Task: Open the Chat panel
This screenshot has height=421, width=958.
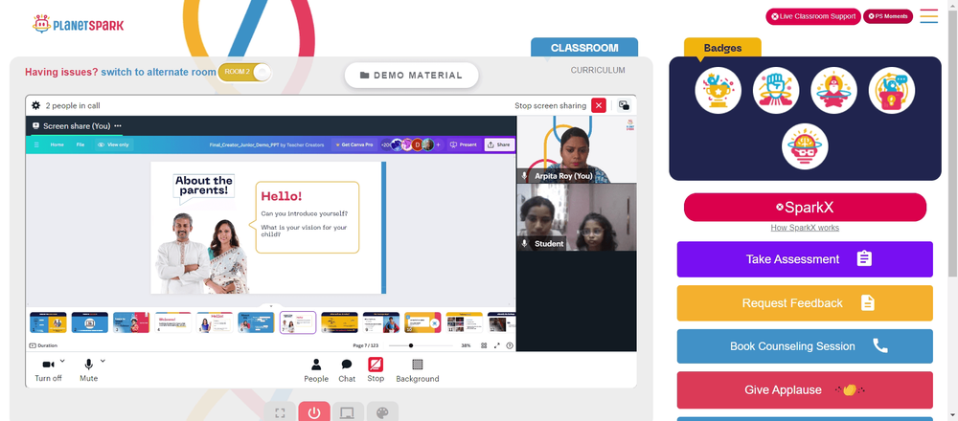Action: [x=347, y=370]
